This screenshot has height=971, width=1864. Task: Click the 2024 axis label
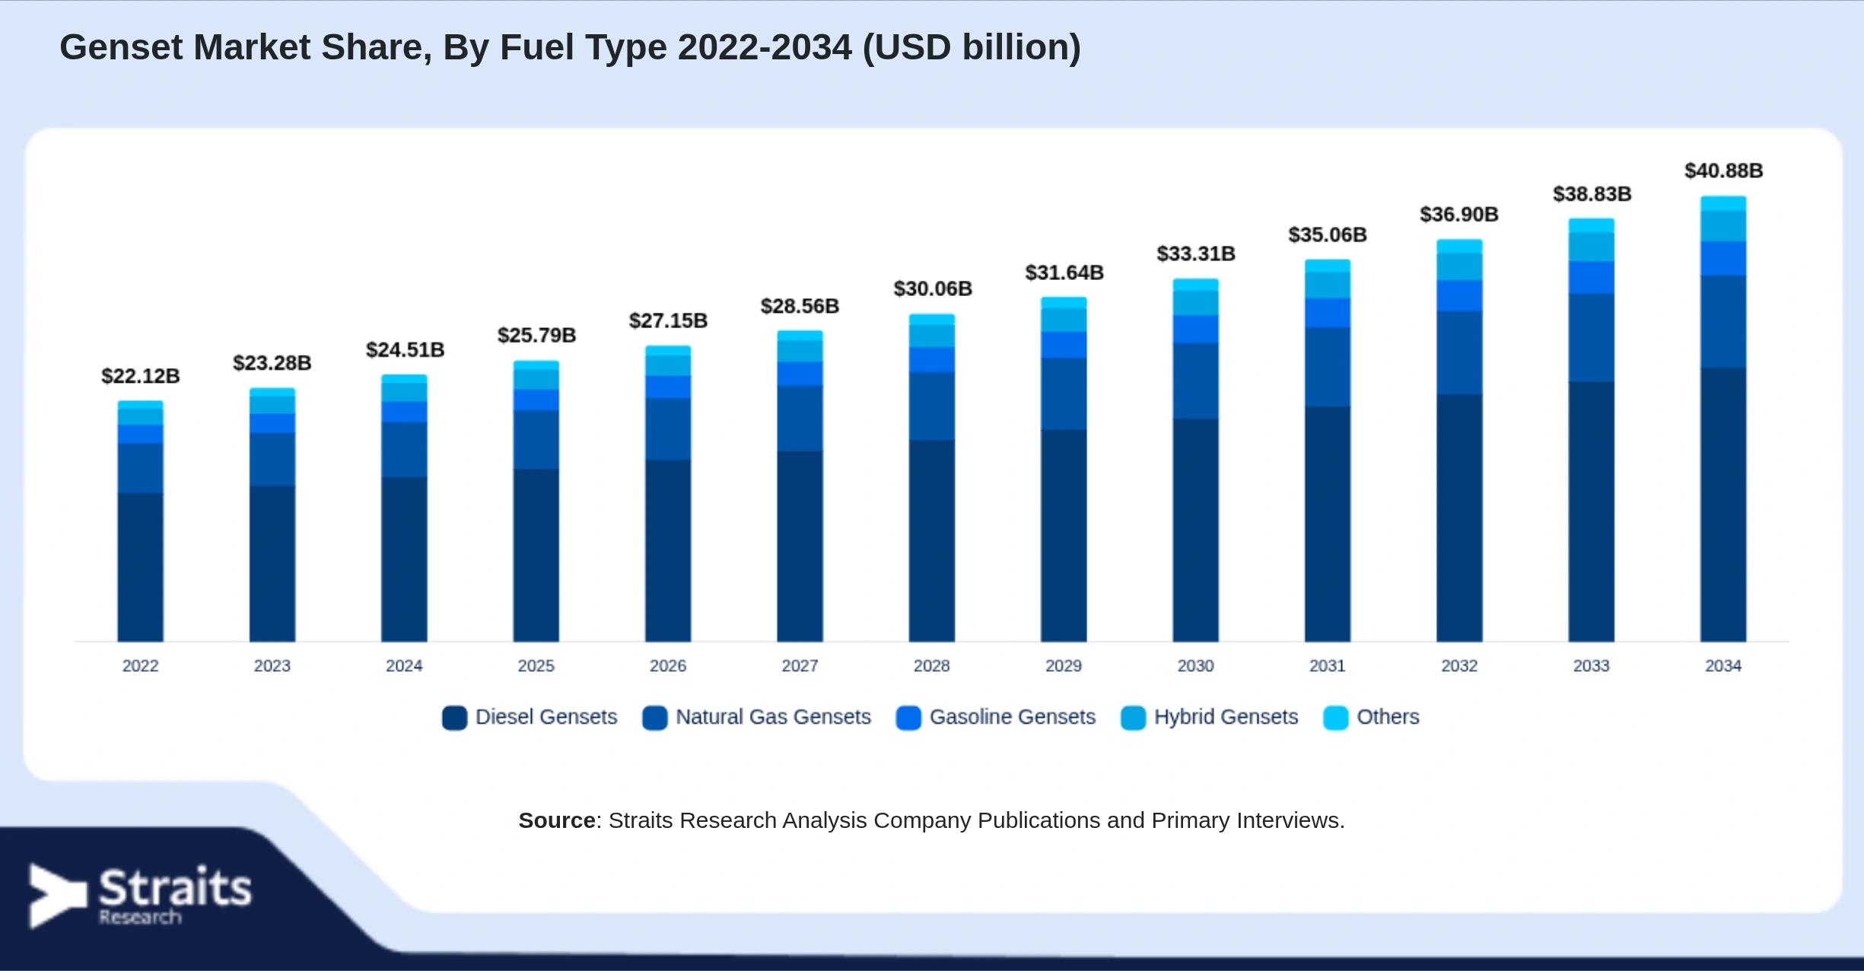click(404, 666)
